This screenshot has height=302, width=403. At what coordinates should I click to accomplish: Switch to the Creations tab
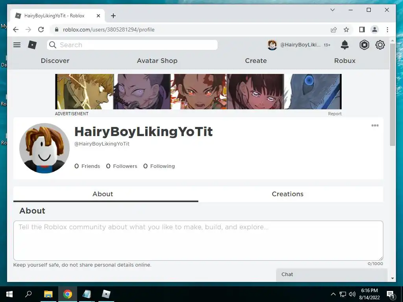click(288, 194)
